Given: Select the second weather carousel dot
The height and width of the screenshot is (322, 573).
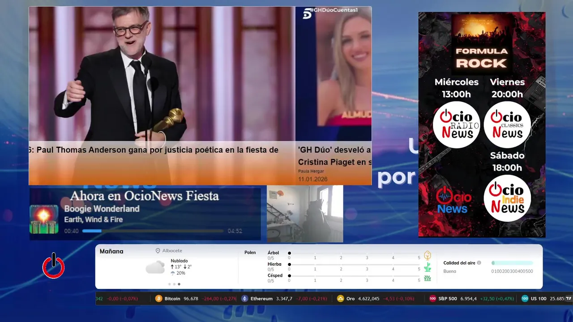Looking at the screenshot, I should pos(174,284).
